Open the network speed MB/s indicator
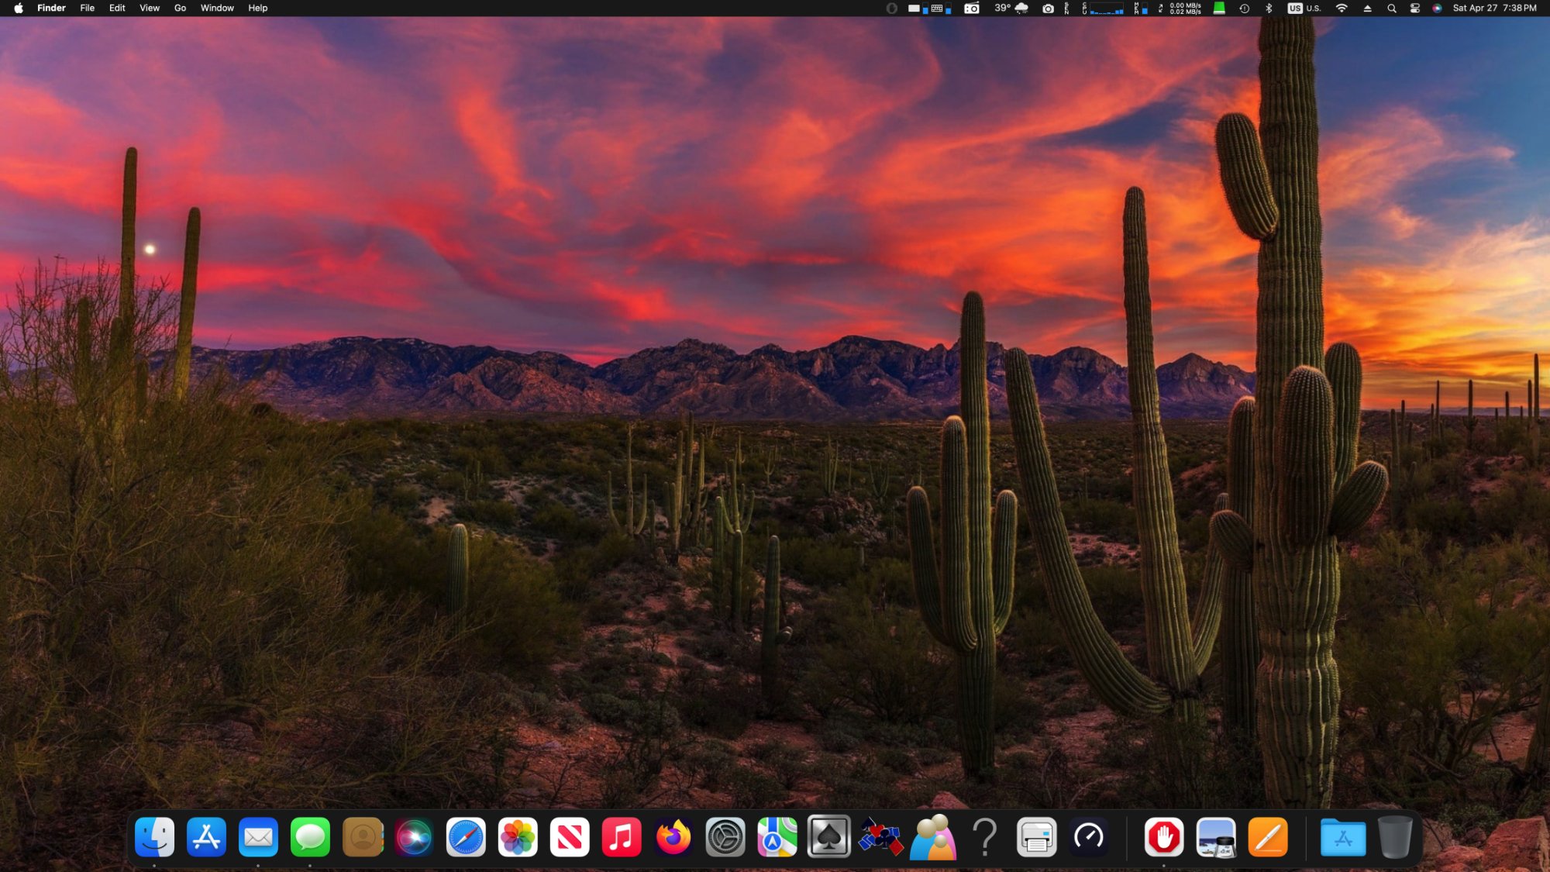Image resolution: width=1550 pixels, height=872 pixels. [1180, 8]
